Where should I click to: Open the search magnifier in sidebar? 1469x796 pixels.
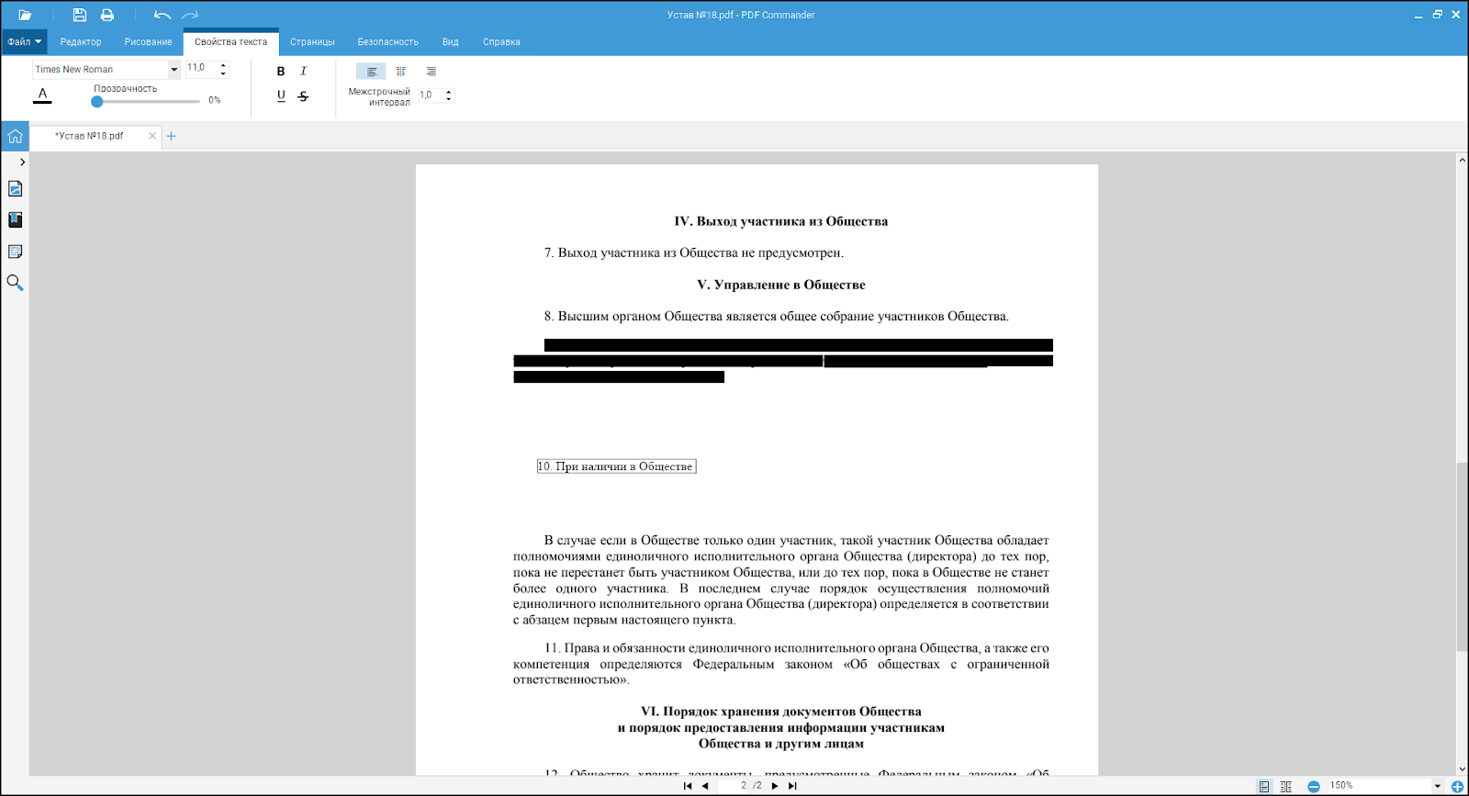click(15, 283)
